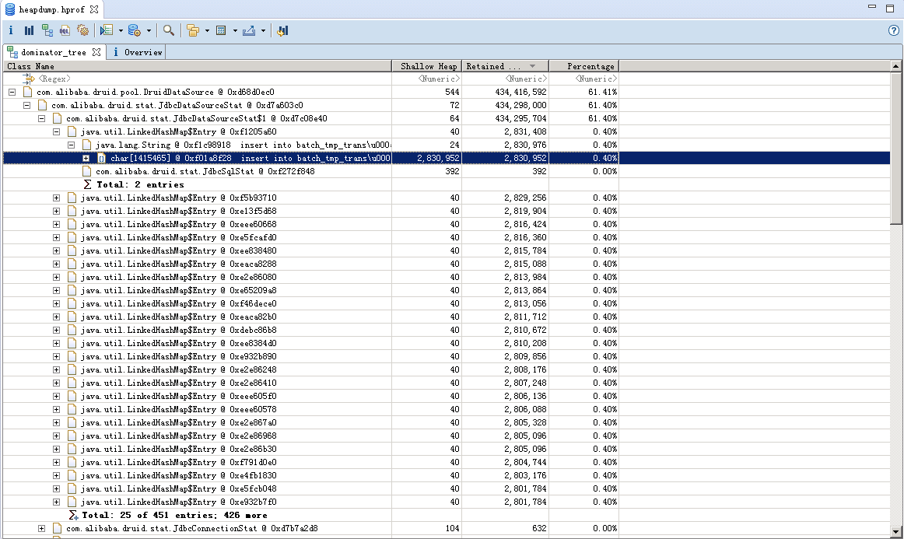Open the heap dump Overview toolbar icon
The height and width of the screenshot is (539, 904).
11,30
